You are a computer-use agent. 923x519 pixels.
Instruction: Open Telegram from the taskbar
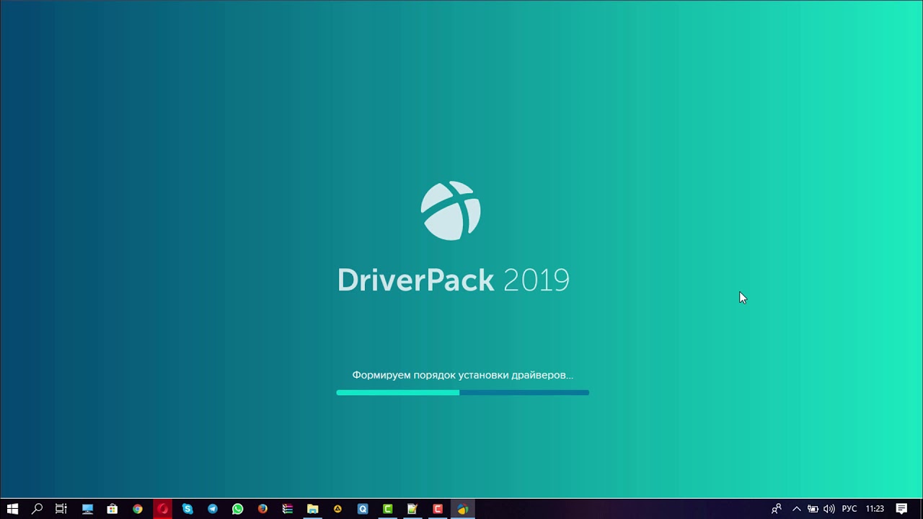[x=213, y=509]
